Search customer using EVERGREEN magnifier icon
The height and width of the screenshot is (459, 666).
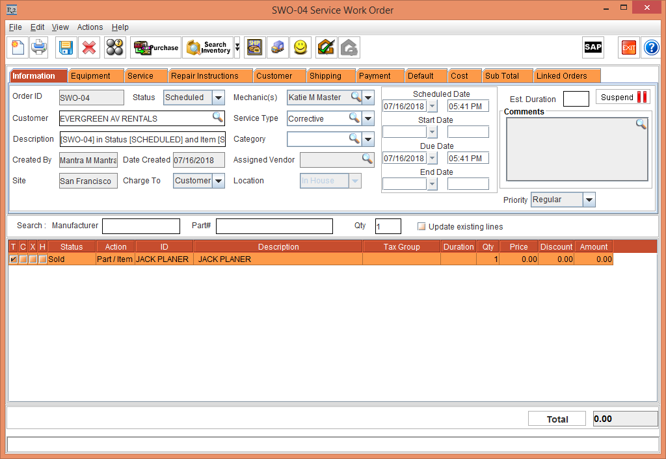(218, 118)
